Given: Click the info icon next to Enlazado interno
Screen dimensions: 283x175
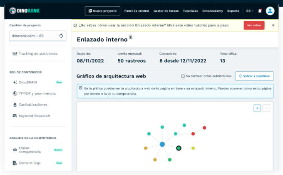Looking at the screenshot, I should (x=131, y=37).
